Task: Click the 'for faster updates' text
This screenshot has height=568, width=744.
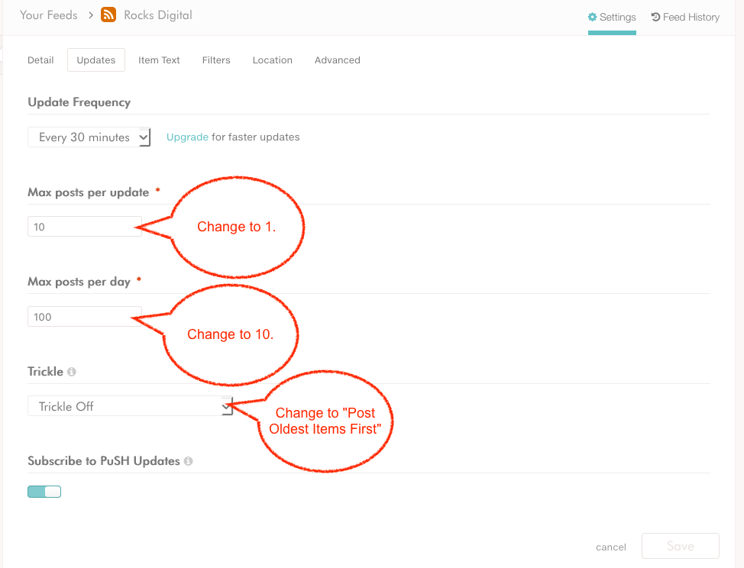Action: tap(255, 137)
